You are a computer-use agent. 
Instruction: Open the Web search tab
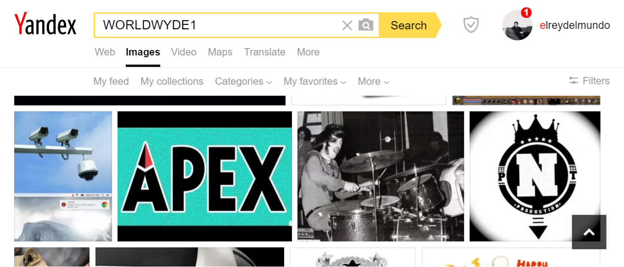coord(105,52)
